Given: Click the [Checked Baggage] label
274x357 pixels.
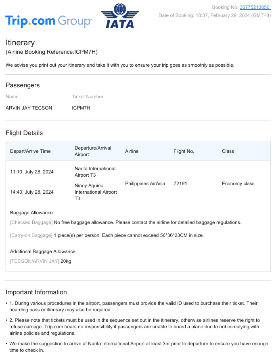Looking at the screenshot, I should point(31,222).
